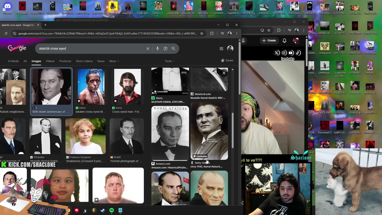Expand the Tools dropdown
382x215 pixels.
(170, 61)
